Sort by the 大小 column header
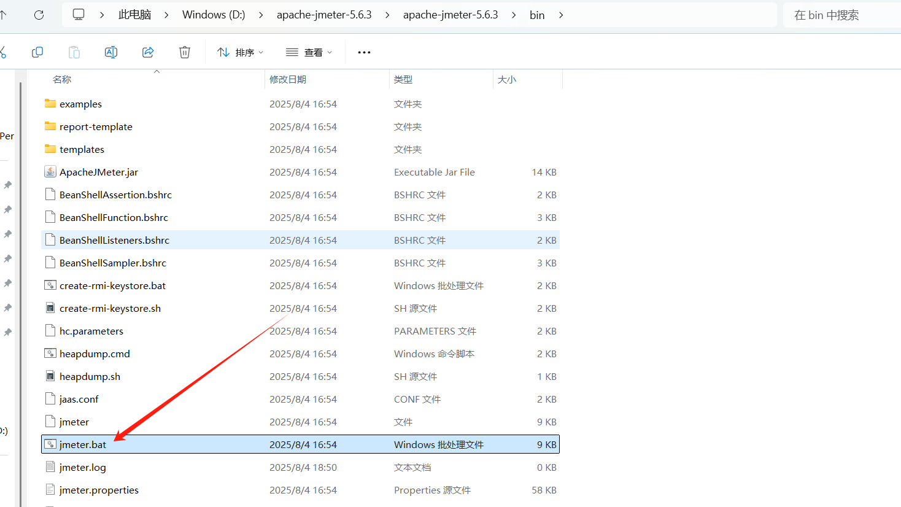The width and height of the screenshot is (901, 507). [x=507, y=79]
